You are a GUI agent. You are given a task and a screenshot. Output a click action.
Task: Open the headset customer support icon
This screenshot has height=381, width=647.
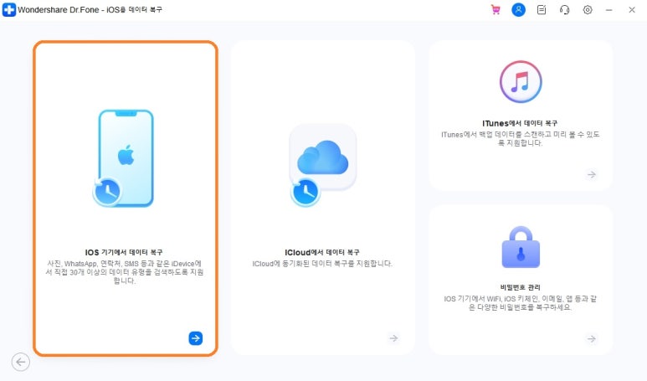point(564,9)
